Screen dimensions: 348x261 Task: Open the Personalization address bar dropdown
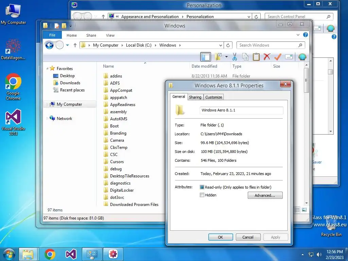click(249, 17)
